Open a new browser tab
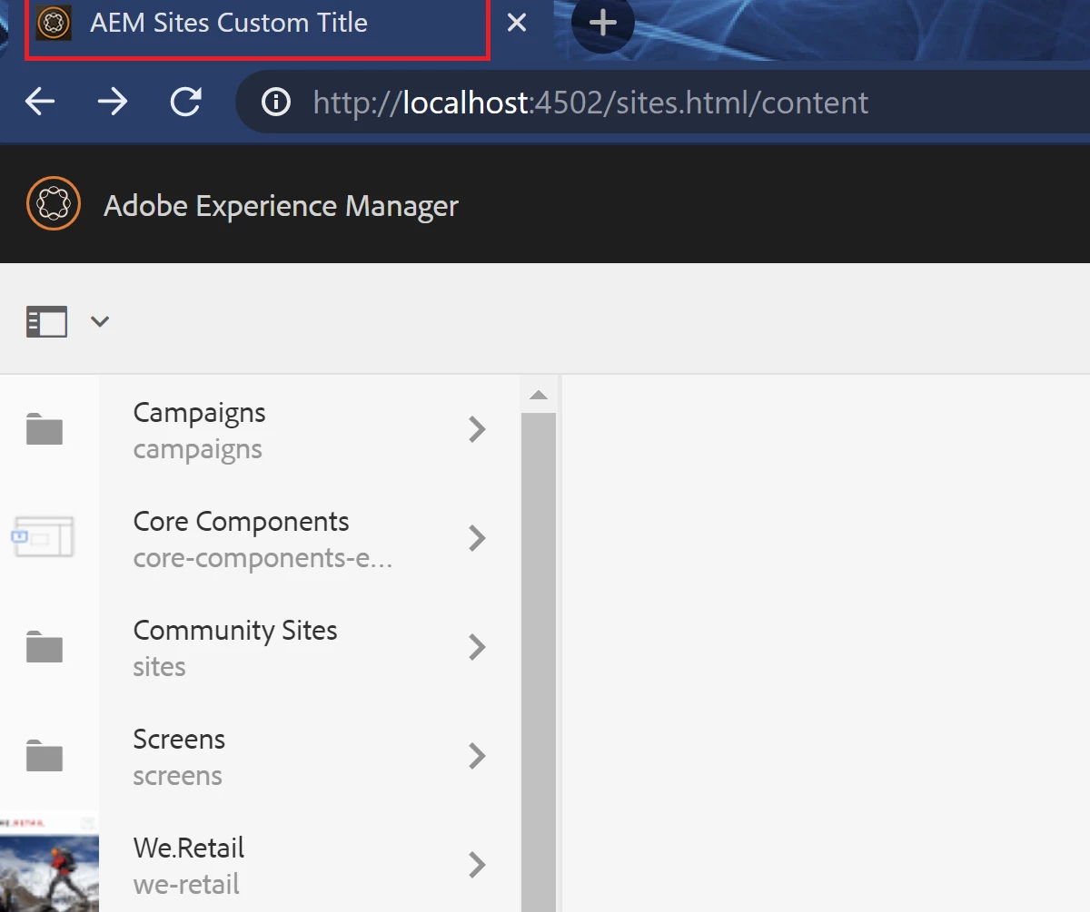 point(603,23)
